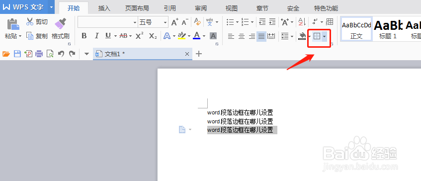421x181 pixels.
Task: Insert bulleted list
Action: pyautogui.click(x=230, y=22)
